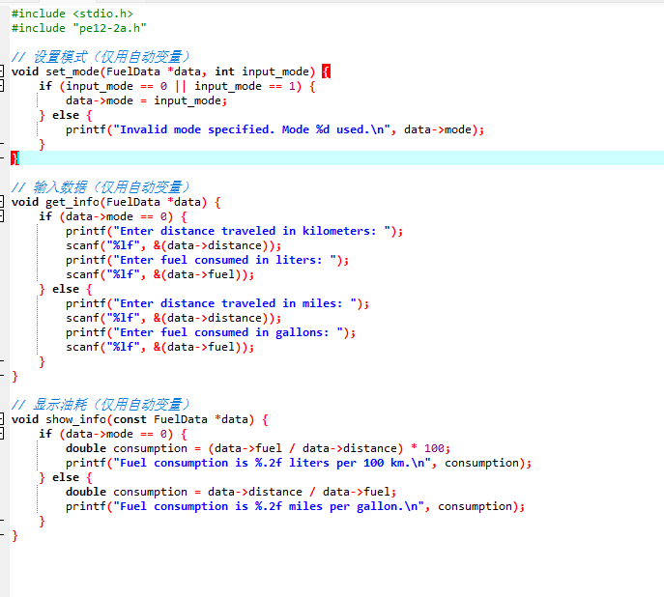The image size is (664, 597).
Task: Click the scanf line below the miles prompt
Action: (x=173, y=318)
